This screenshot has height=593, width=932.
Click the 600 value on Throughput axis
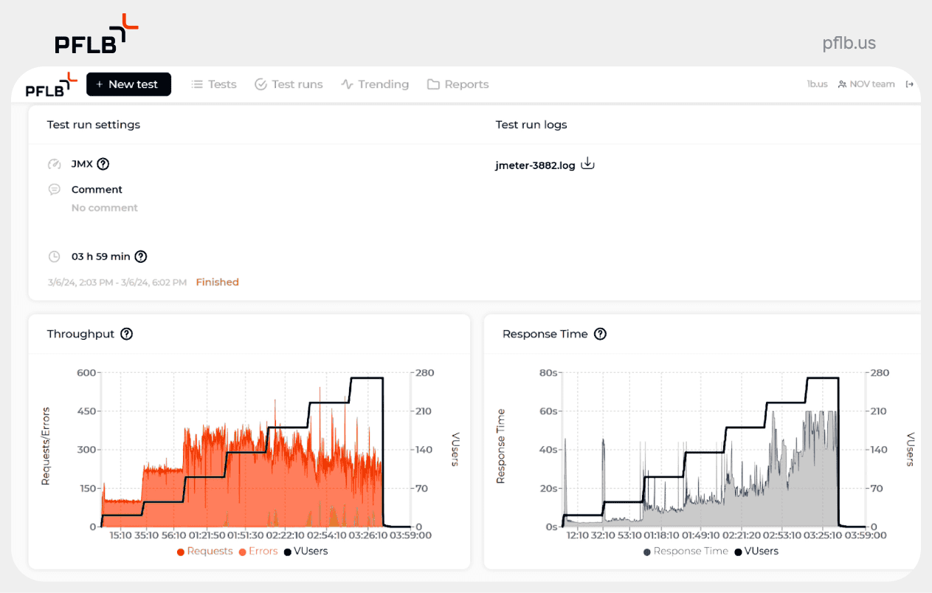(86, 372)
